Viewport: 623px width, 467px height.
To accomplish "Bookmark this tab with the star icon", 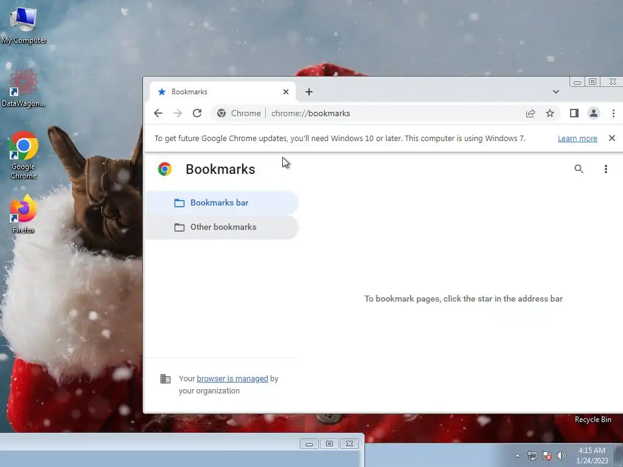I will pos(550,114).
